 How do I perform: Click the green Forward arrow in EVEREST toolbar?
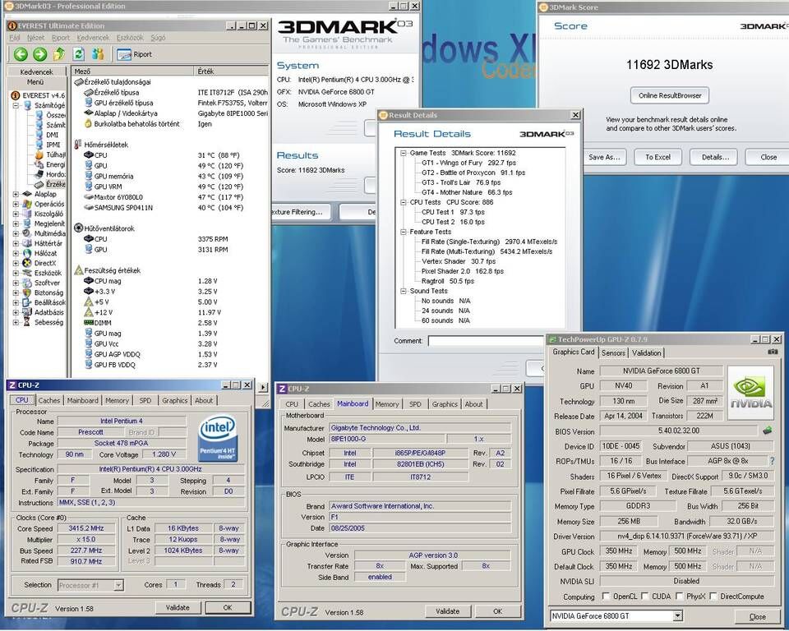tap(39, 54)
